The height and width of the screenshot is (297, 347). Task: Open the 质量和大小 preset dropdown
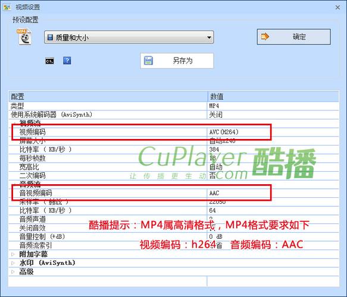coord(129,37)
